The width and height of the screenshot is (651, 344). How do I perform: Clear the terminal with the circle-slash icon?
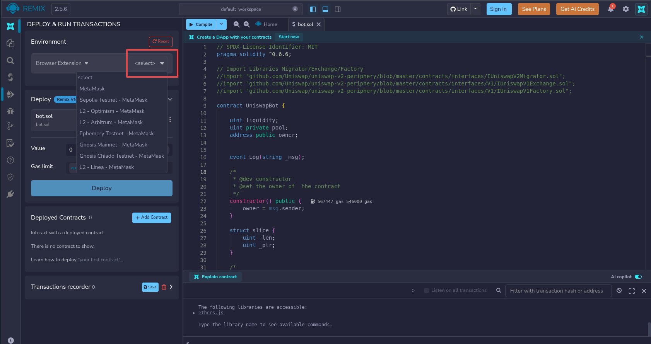619,291
